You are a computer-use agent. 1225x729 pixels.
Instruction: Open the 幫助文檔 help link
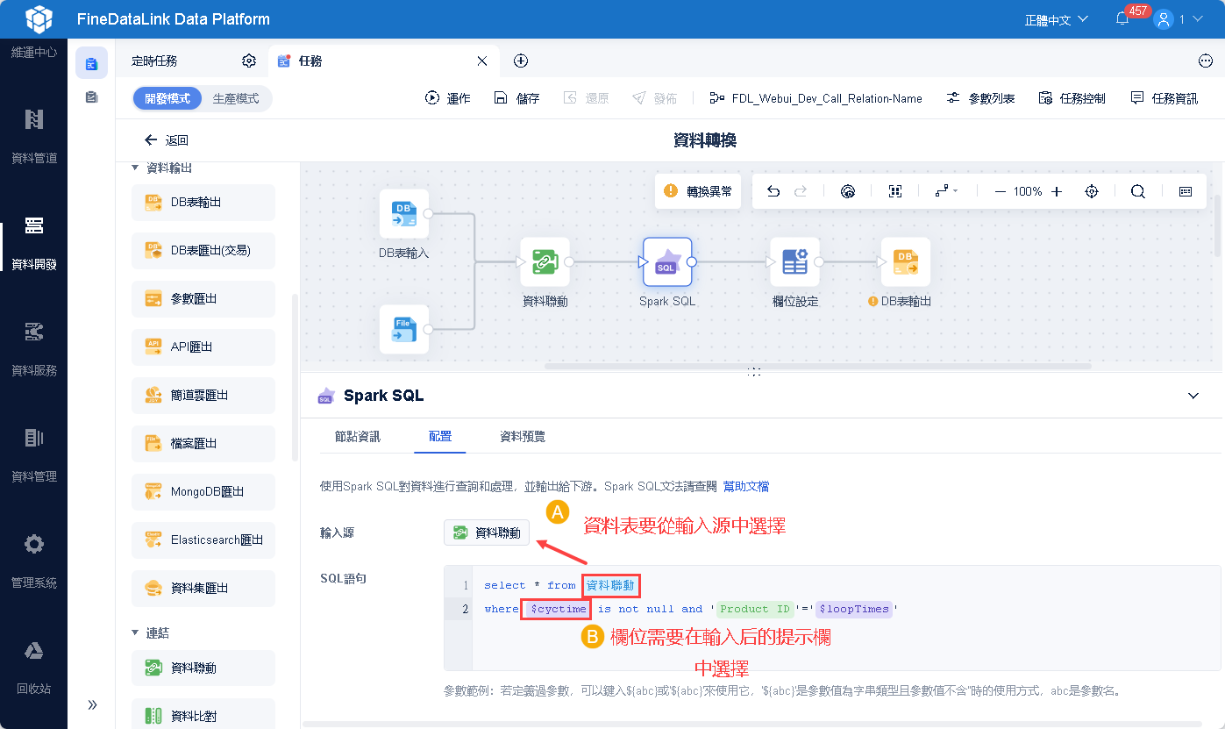[746, 486]
